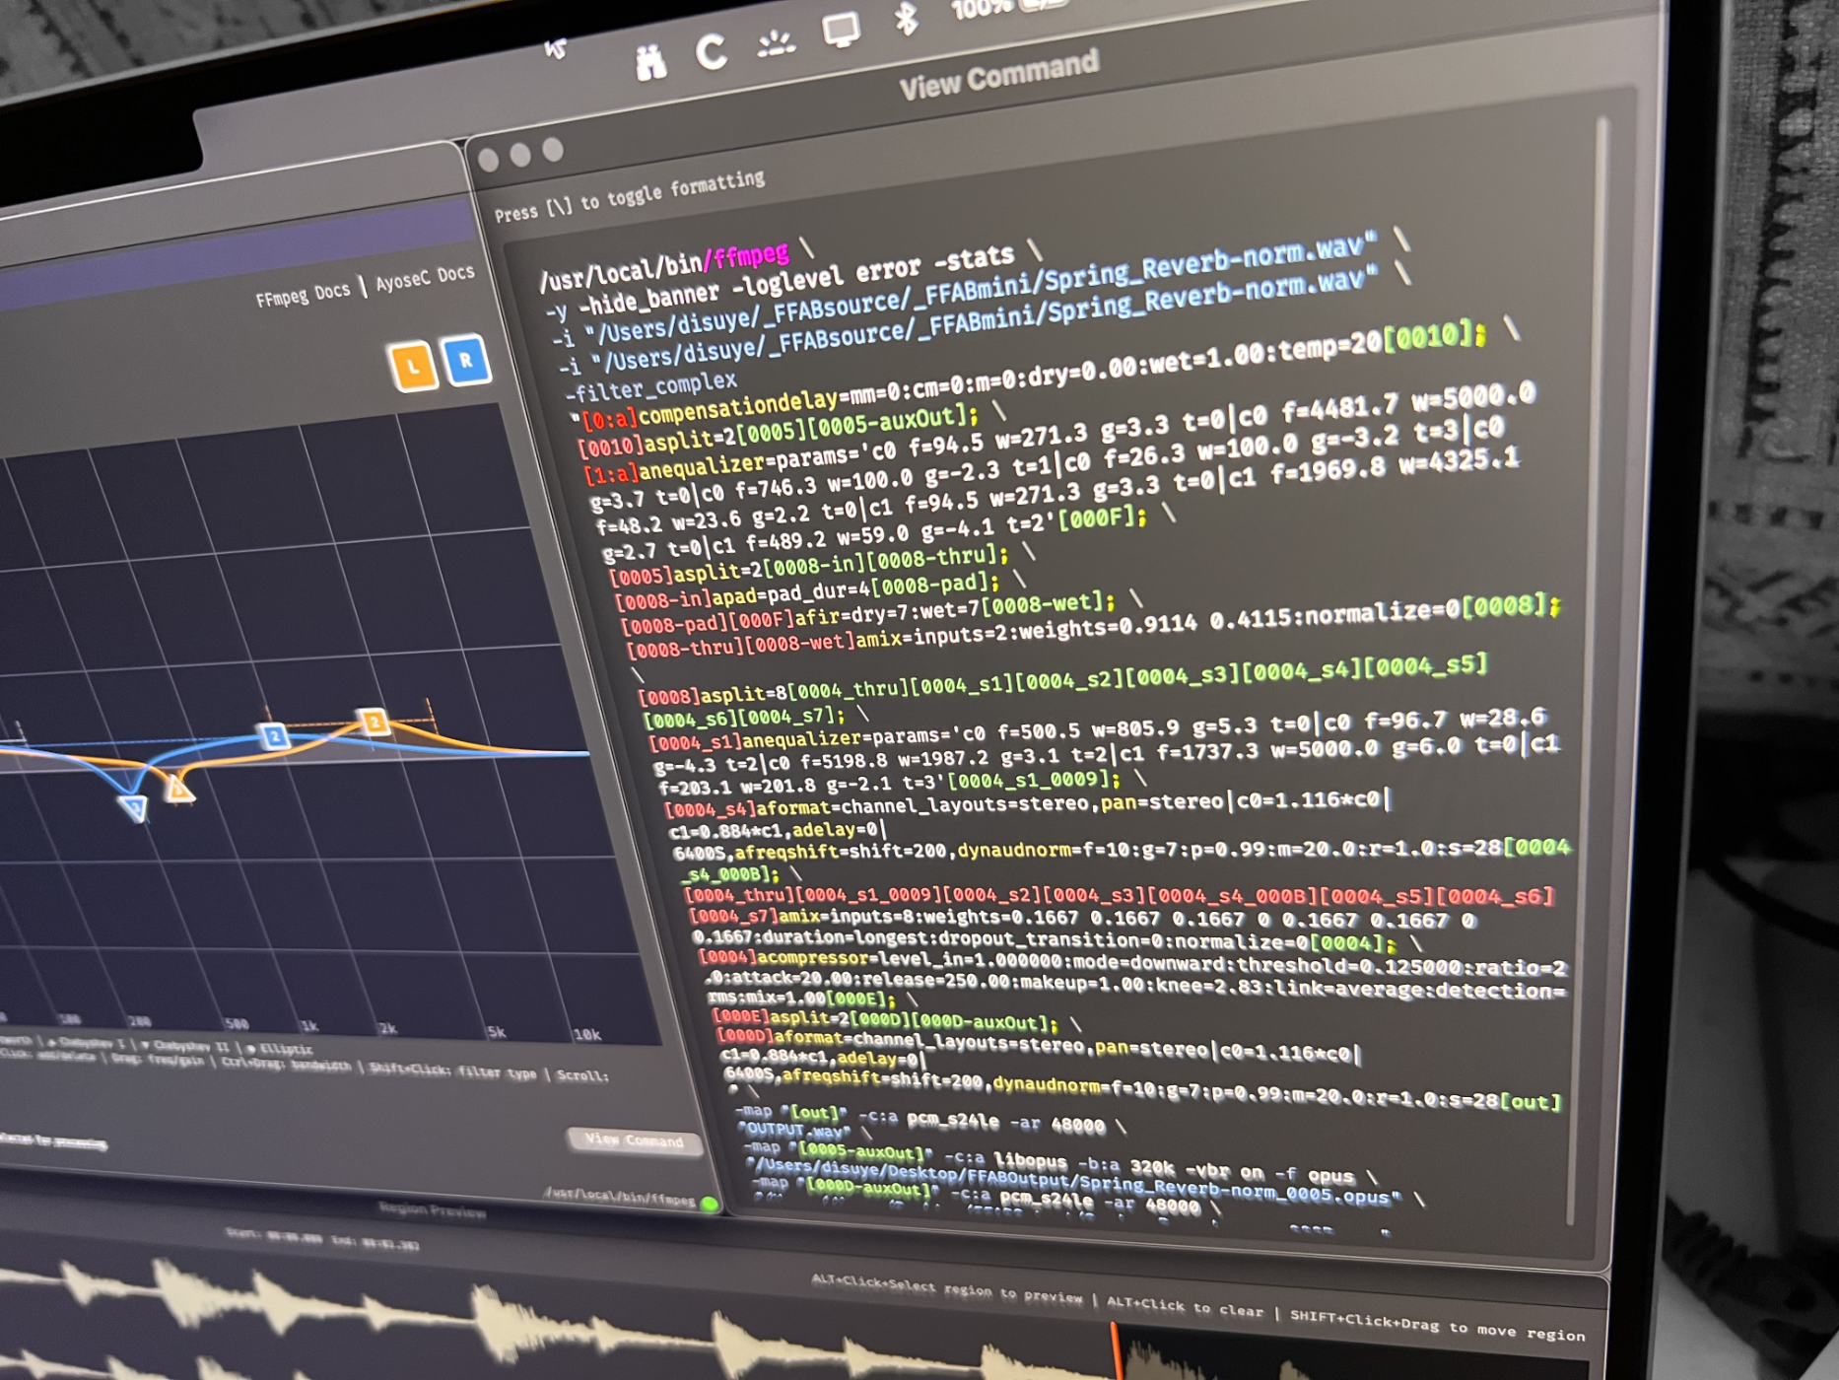The width and height of the screenshot is (1839, 1380).
Task: Select the blue inverted triangle EQ node
Action: 134,808
